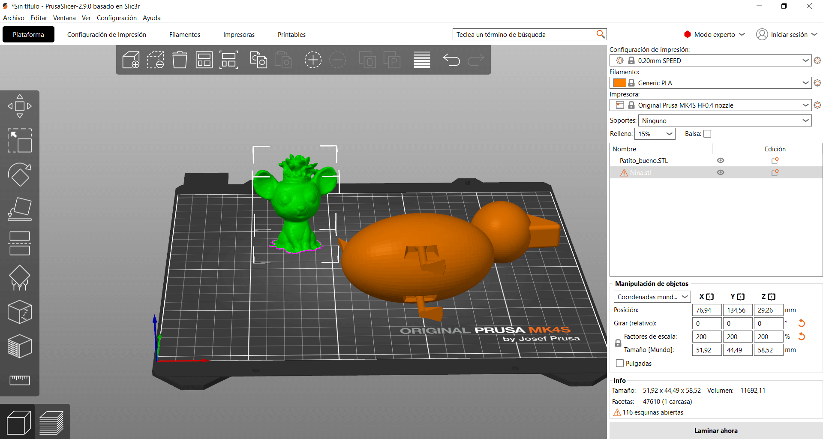
Task: Open the print configuration 0.20mm SPEED dropdown
Action: click(x=711, y=60)
